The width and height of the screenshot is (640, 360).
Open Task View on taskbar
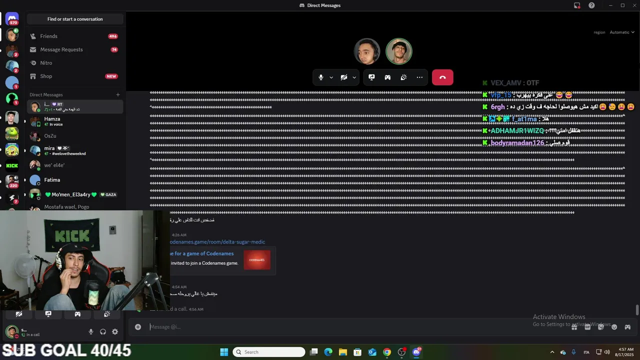point(313,352)
